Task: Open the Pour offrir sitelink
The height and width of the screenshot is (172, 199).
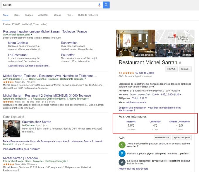Action: (68, 55)
